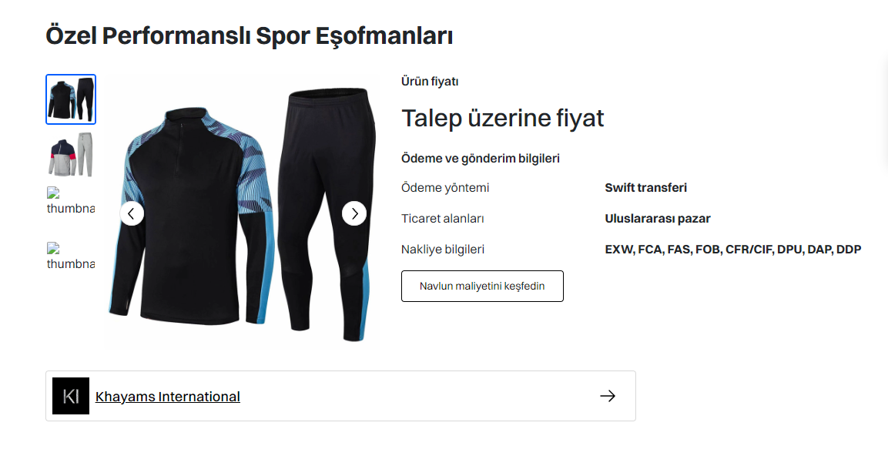Click the black KI supplier logo

(71, 396)
